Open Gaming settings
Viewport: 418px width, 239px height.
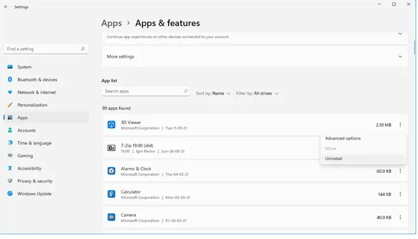(x=47, y=156)
